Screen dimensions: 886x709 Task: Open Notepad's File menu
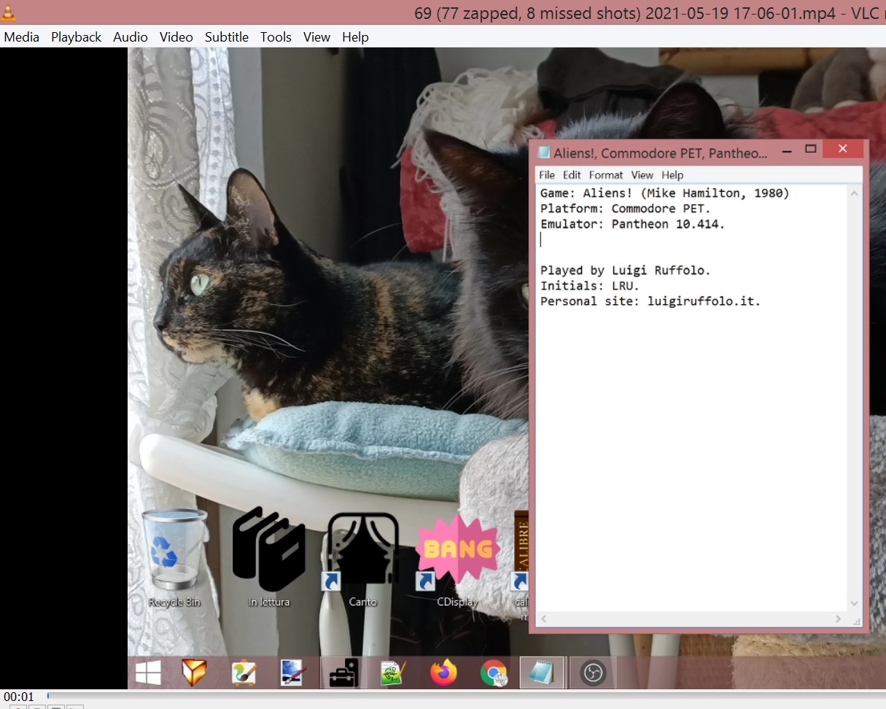(x=547, y=175)
